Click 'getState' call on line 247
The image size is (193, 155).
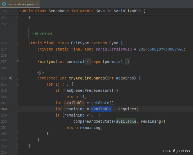click(100, 103)
